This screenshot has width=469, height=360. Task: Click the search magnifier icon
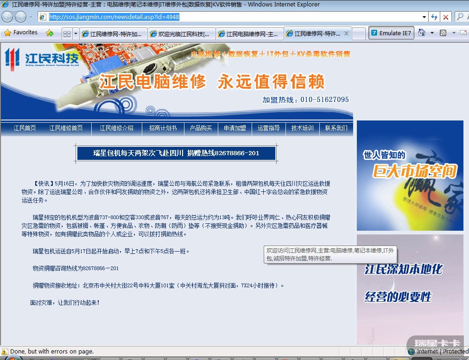460,17
